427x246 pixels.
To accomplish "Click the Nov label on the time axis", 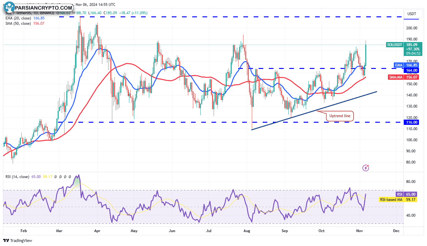I will point(360,231).
